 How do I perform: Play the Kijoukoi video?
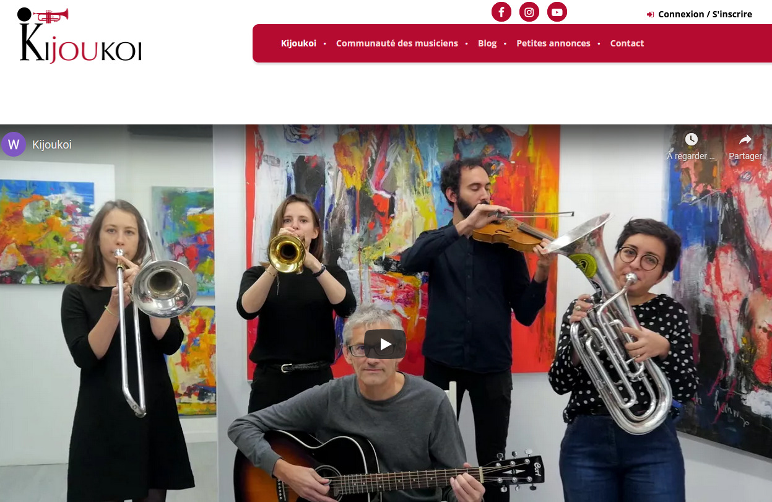(x=385, y=344)
